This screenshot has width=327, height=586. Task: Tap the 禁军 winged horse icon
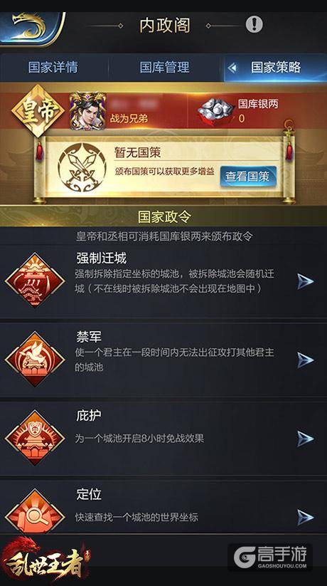pos(35,359)
